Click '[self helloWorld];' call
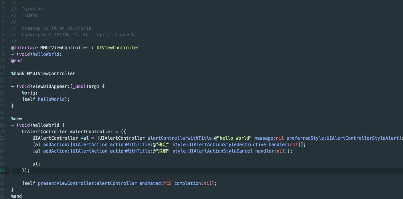This screenshot has width=403, height=199. (46, 99)
